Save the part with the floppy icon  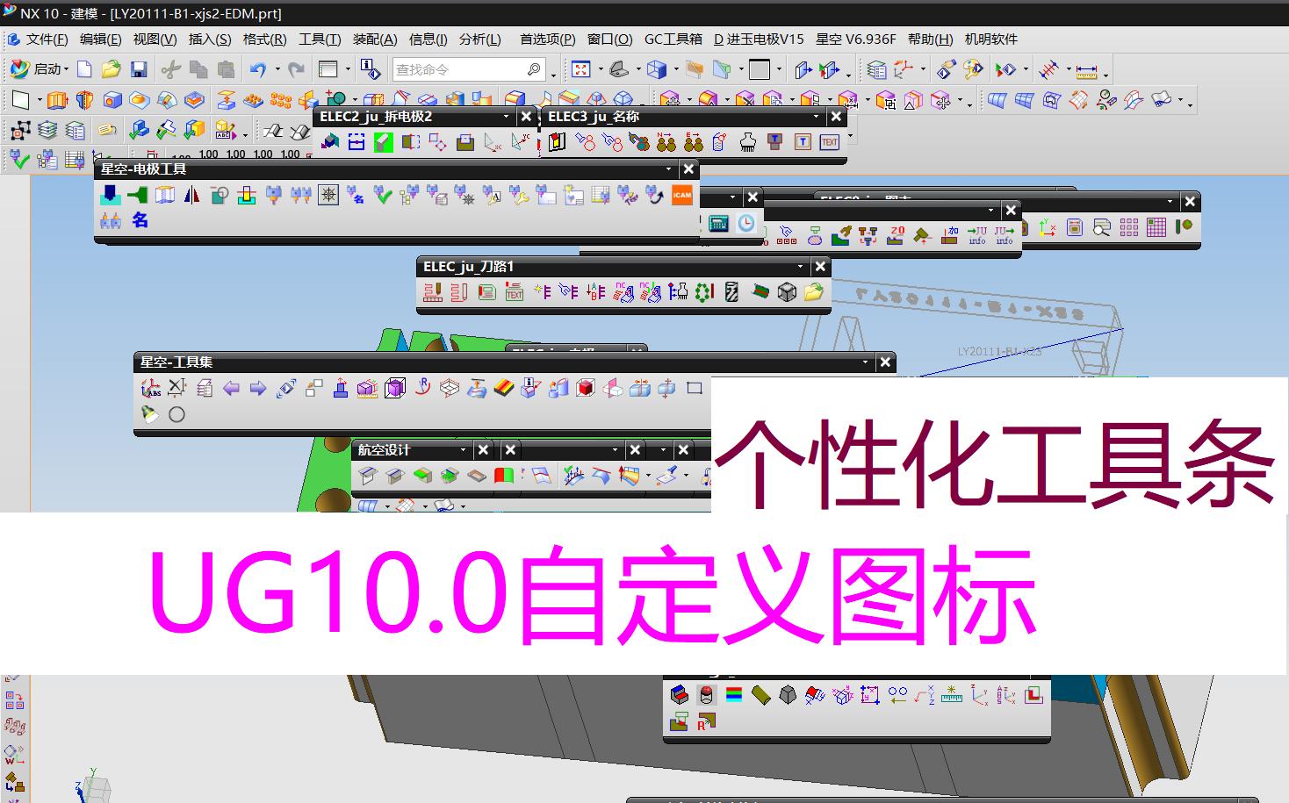point(138,69)
